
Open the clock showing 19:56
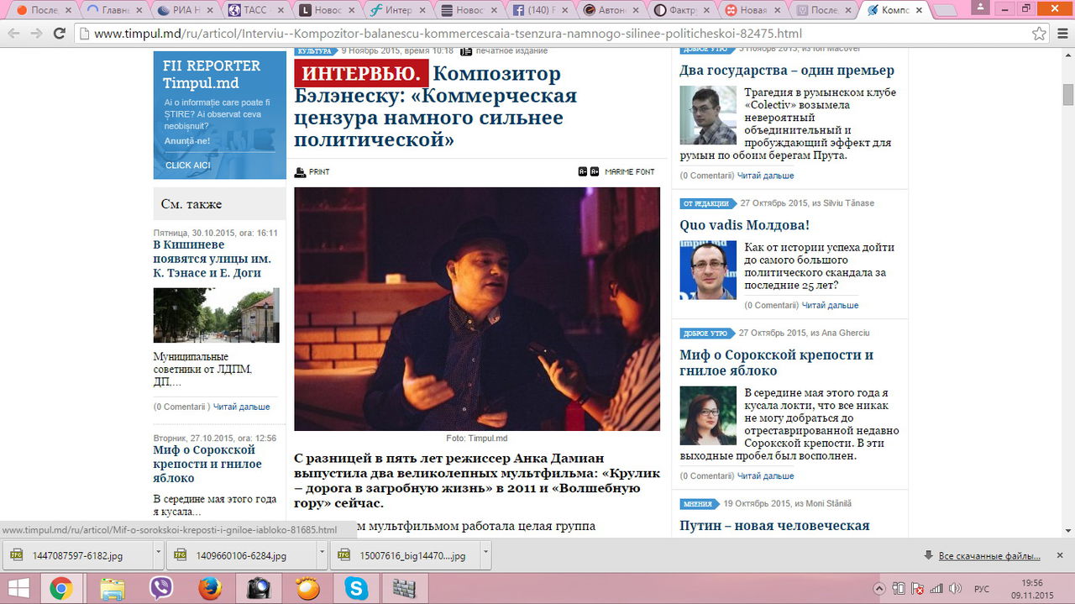coord(1034,582)
